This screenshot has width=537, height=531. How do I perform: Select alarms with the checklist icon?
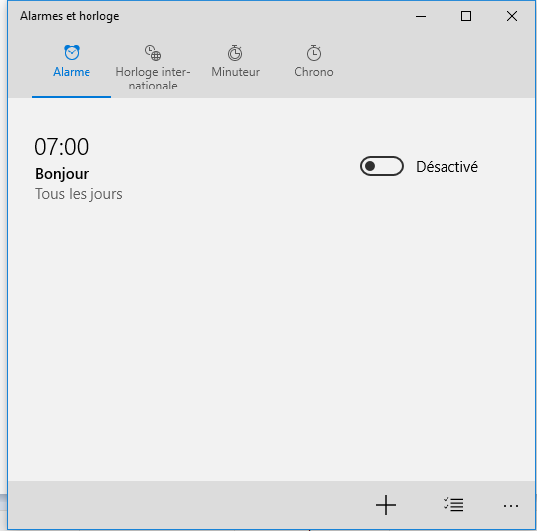pos(453,504)
